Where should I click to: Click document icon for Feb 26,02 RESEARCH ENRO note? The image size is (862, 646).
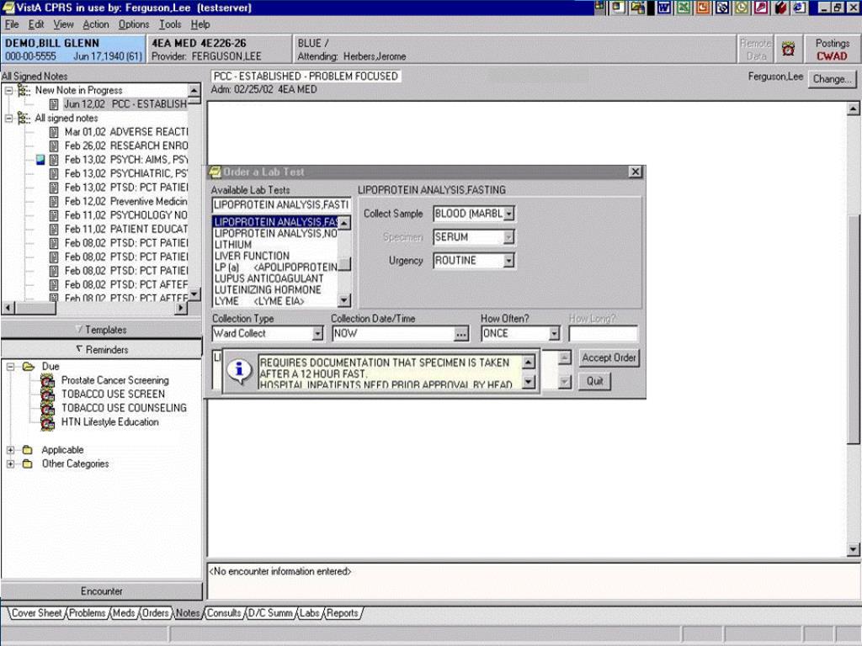pyautogui.click(x=53, y=146)
